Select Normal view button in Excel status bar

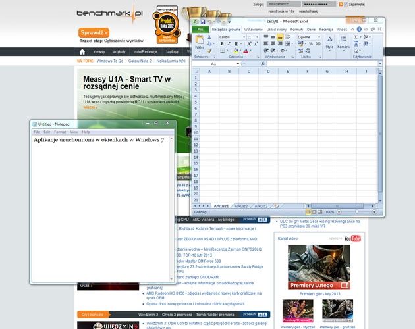coord(308,212)
